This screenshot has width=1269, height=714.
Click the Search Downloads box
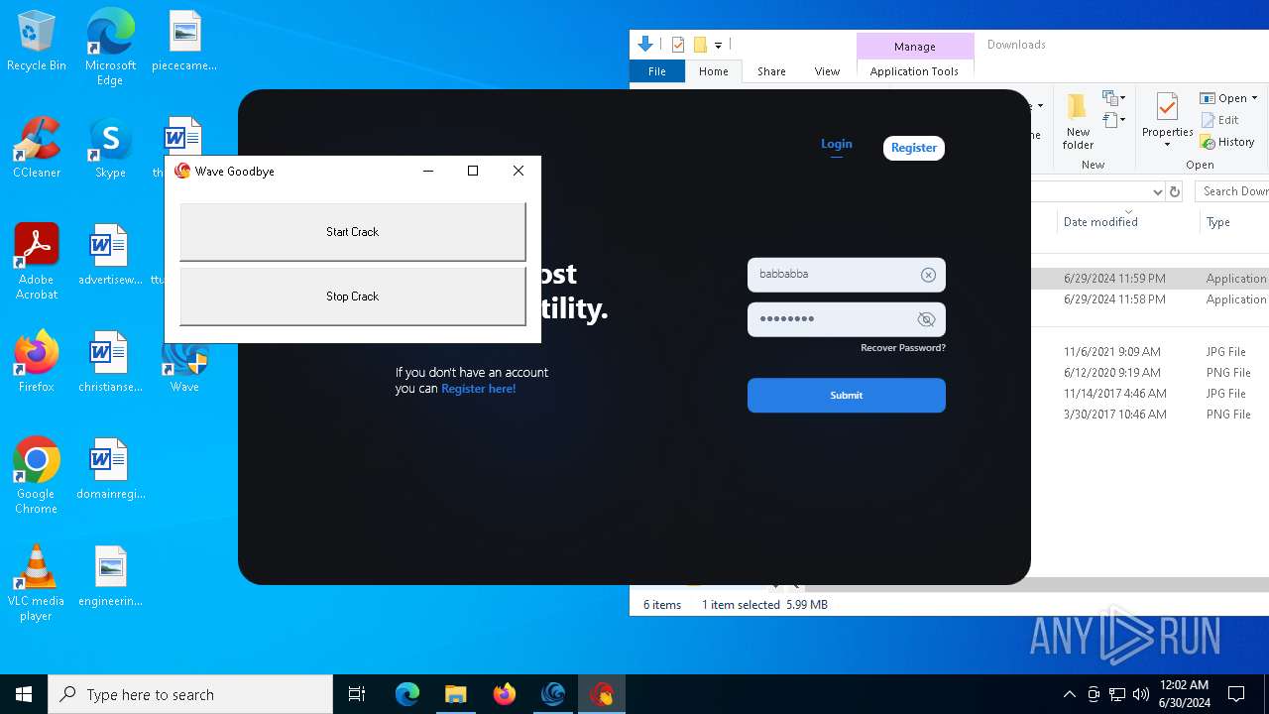point(1232,191)
